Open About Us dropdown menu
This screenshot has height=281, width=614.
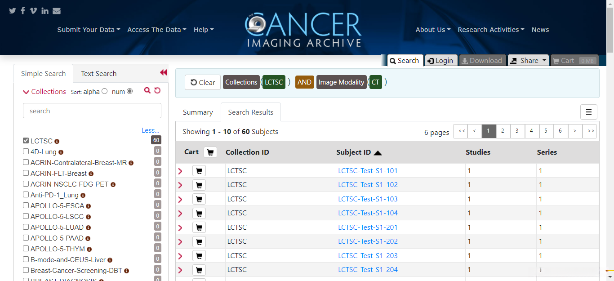click(433, 30)
